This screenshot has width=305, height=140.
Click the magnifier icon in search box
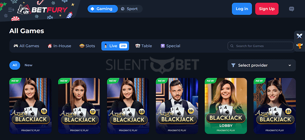click(x=232, y=46)
